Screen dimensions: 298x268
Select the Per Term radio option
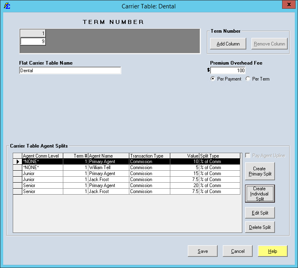tap(248, 79)
